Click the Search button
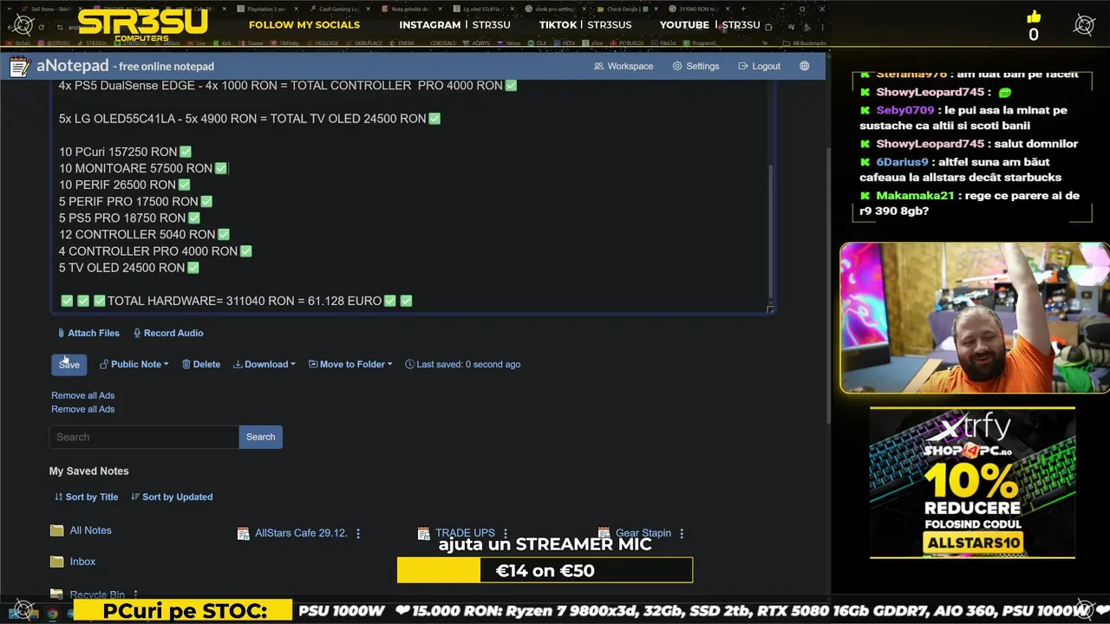This screenshot has height=624, width=1110. [260, 437]
